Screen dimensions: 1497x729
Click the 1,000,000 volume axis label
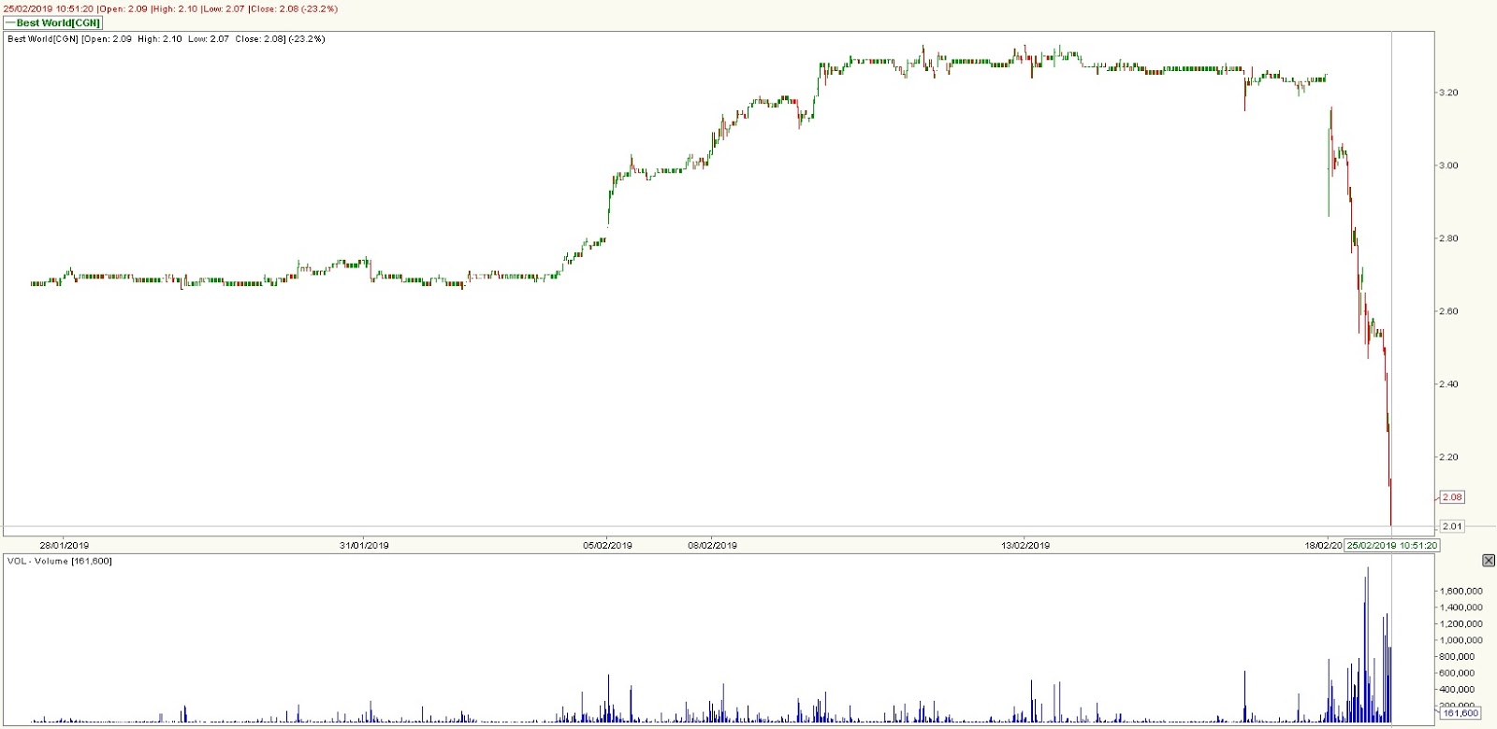click(x=1461, y=640)
